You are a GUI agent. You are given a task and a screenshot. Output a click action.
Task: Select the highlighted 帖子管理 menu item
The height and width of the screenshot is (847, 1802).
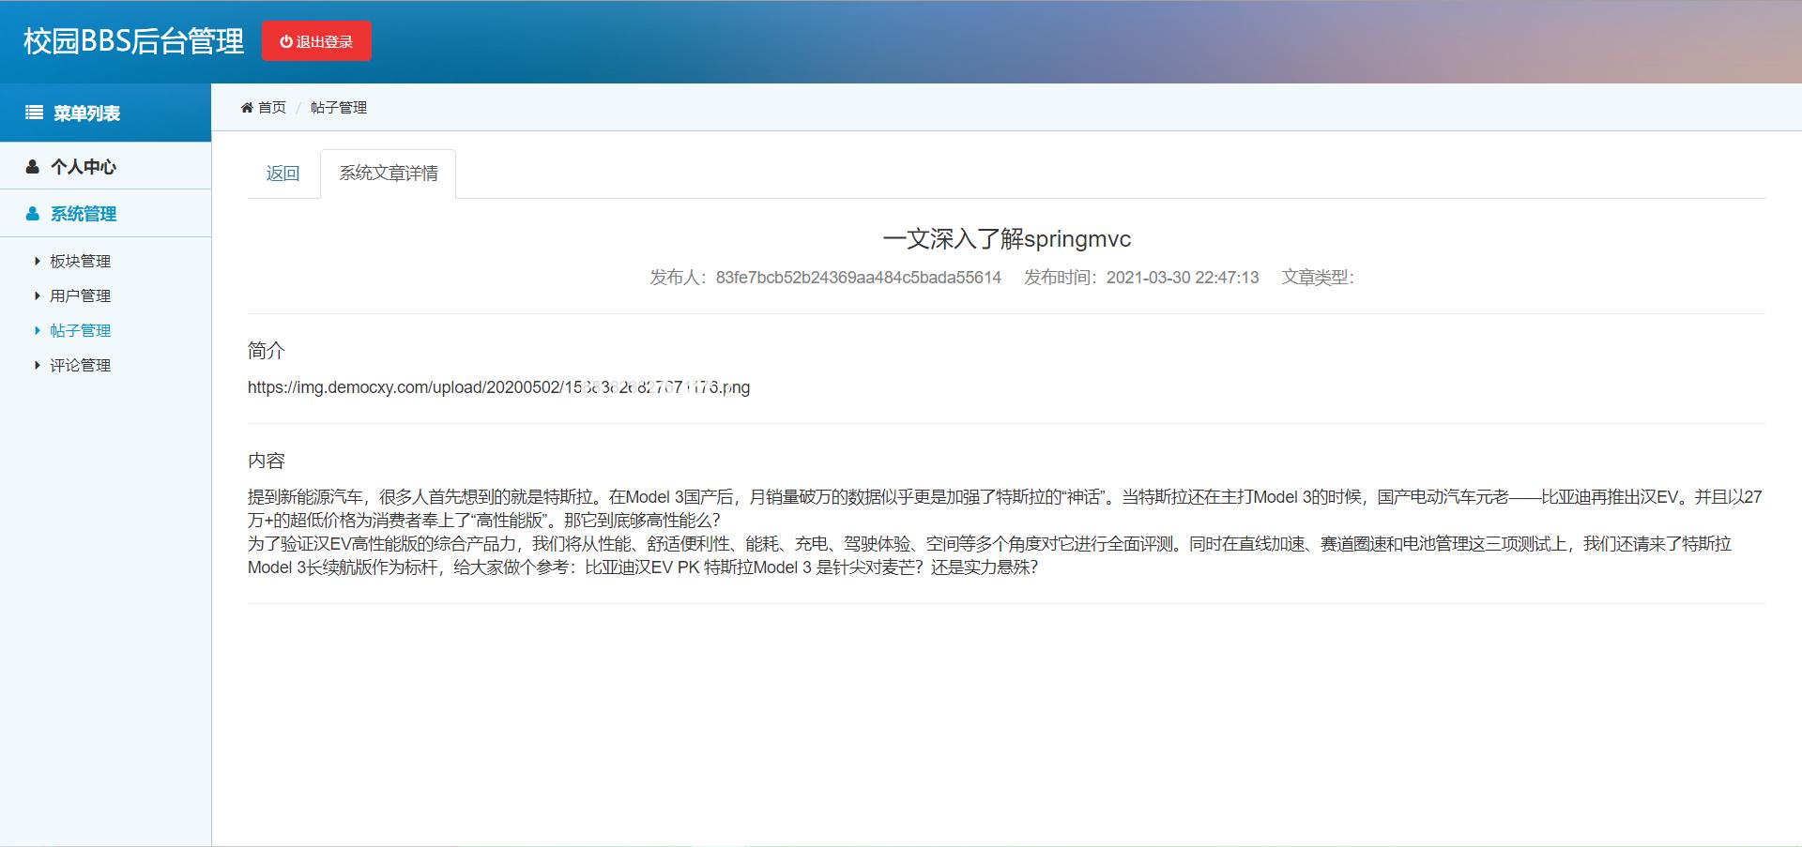point(80,330)
